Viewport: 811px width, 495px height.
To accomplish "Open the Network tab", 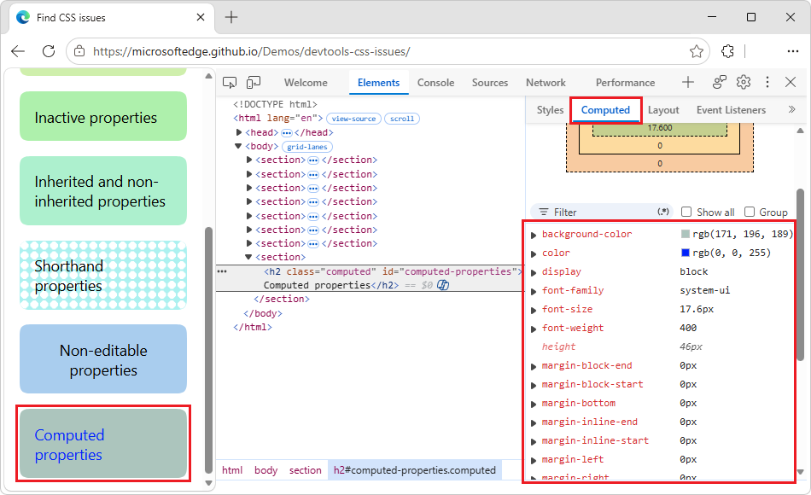I will pyautogui.click(x=546, y=82).
